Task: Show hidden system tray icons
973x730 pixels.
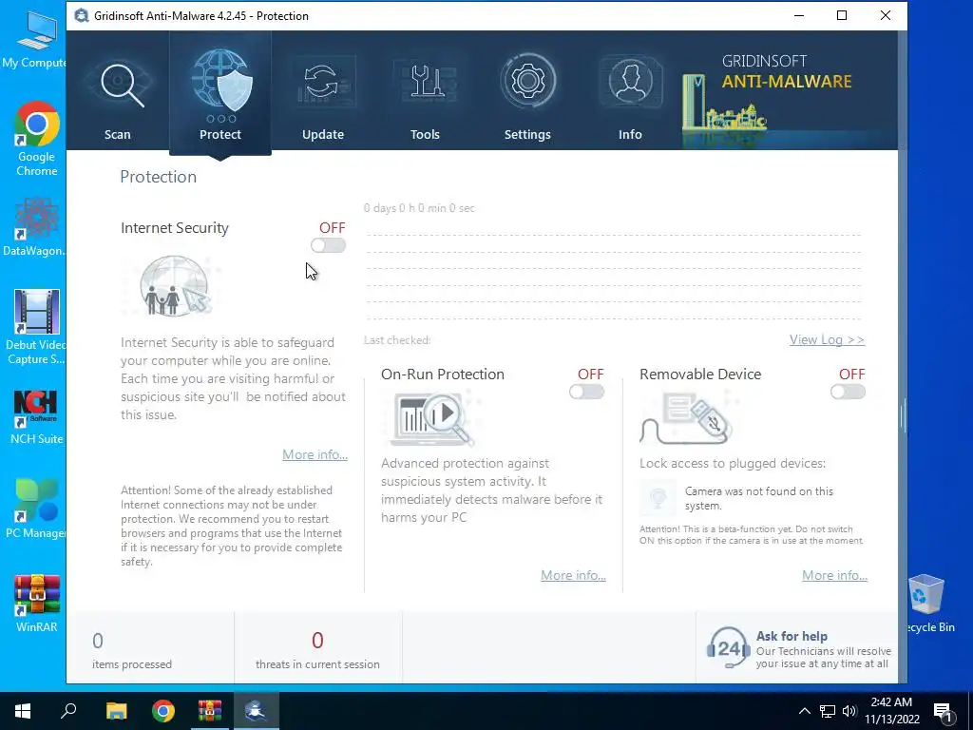Action: (x=804, y=711)
